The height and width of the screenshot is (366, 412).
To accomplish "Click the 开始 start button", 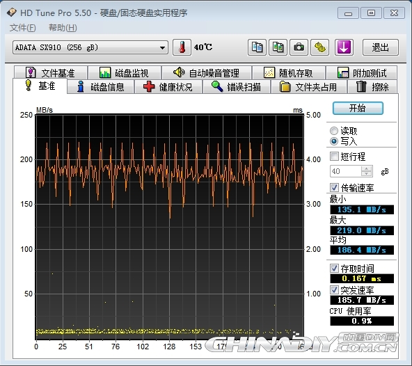I will (358, 108).
